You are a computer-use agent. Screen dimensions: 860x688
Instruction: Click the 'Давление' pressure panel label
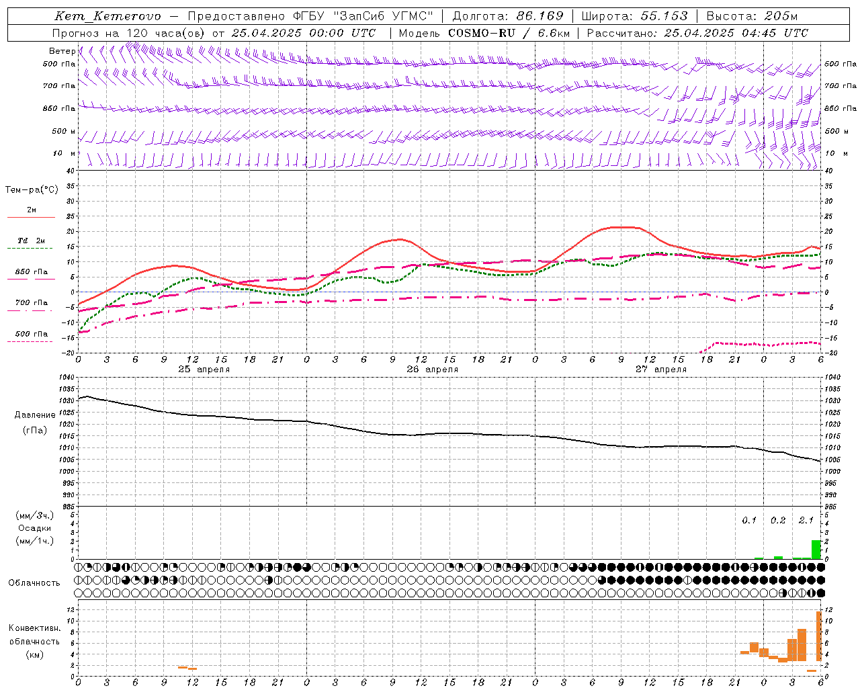tap(35, 415)
